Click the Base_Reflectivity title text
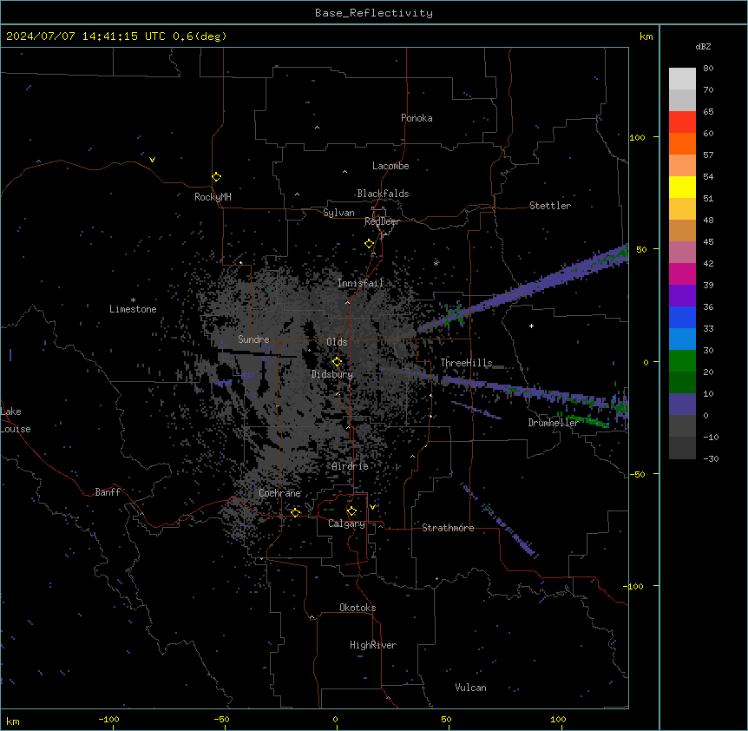This screenshot has width=748, height=731. (x=374, y=13)
